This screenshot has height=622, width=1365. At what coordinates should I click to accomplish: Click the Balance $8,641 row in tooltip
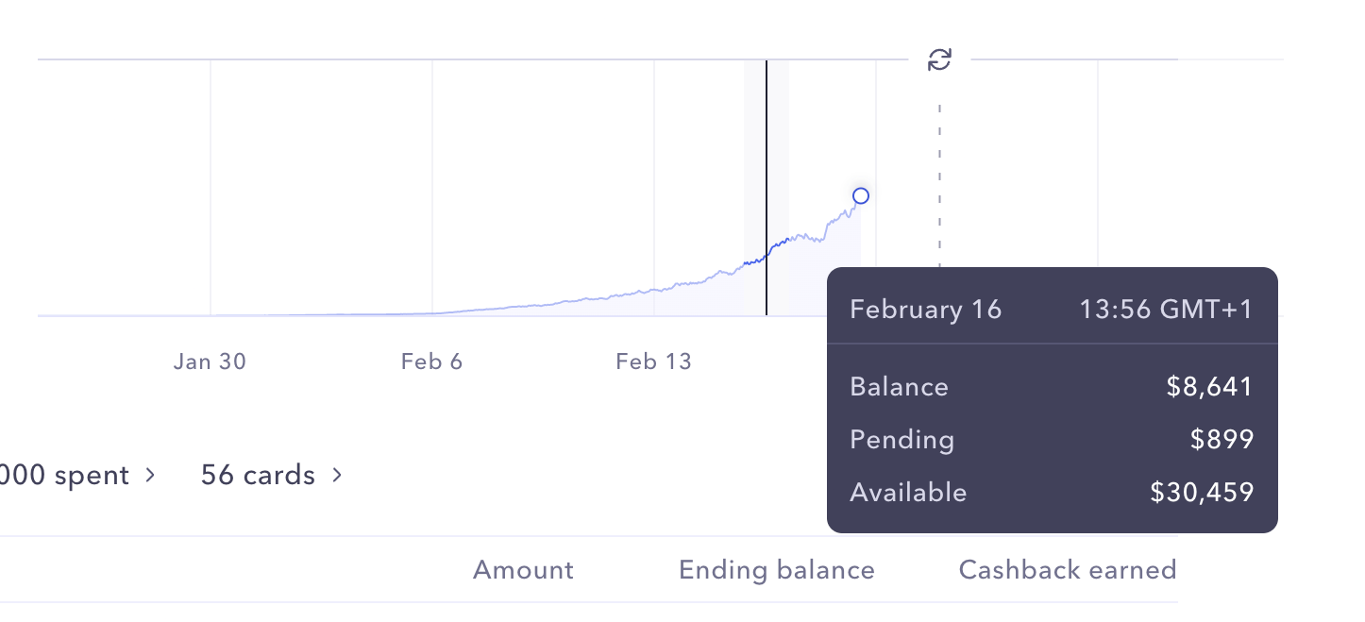(1052, 387)
